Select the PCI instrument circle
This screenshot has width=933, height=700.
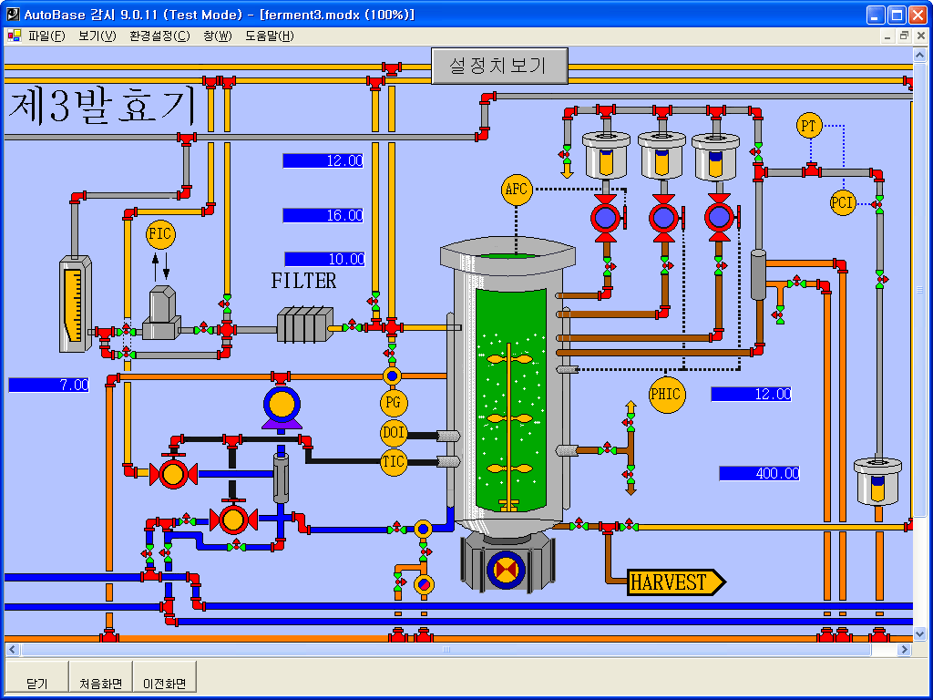tap(843, 202)
